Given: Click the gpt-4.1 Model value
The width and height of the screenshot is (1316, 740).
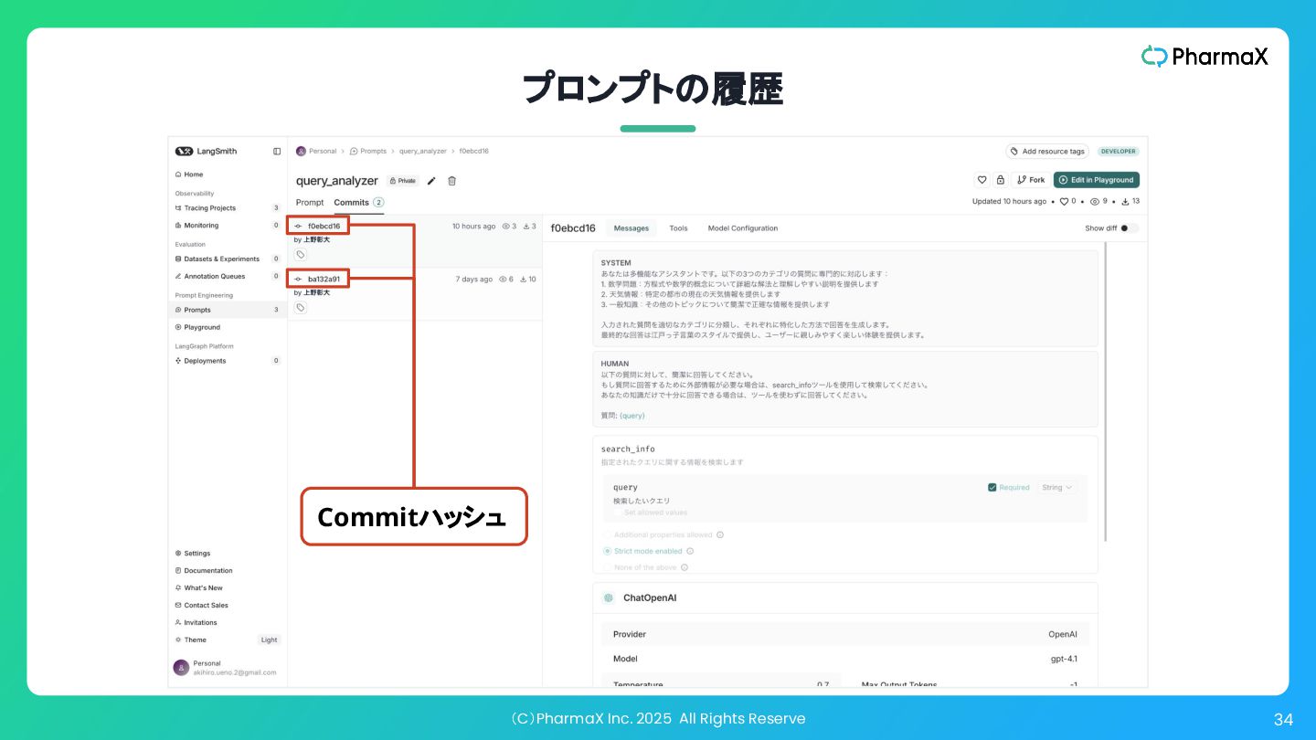Looking at the screenshot, I should 1064,659.
